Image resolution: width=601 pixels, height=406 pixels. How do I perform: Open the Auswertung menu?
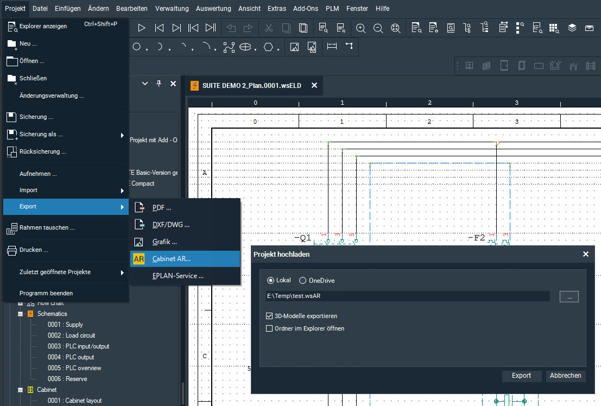tap(213, 9)
